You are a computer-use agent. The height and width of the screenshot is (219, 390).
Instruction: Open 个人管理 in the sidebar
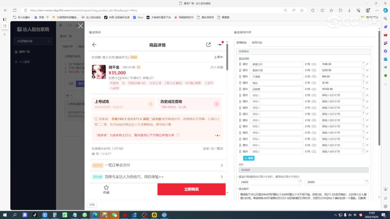[24, 62]
